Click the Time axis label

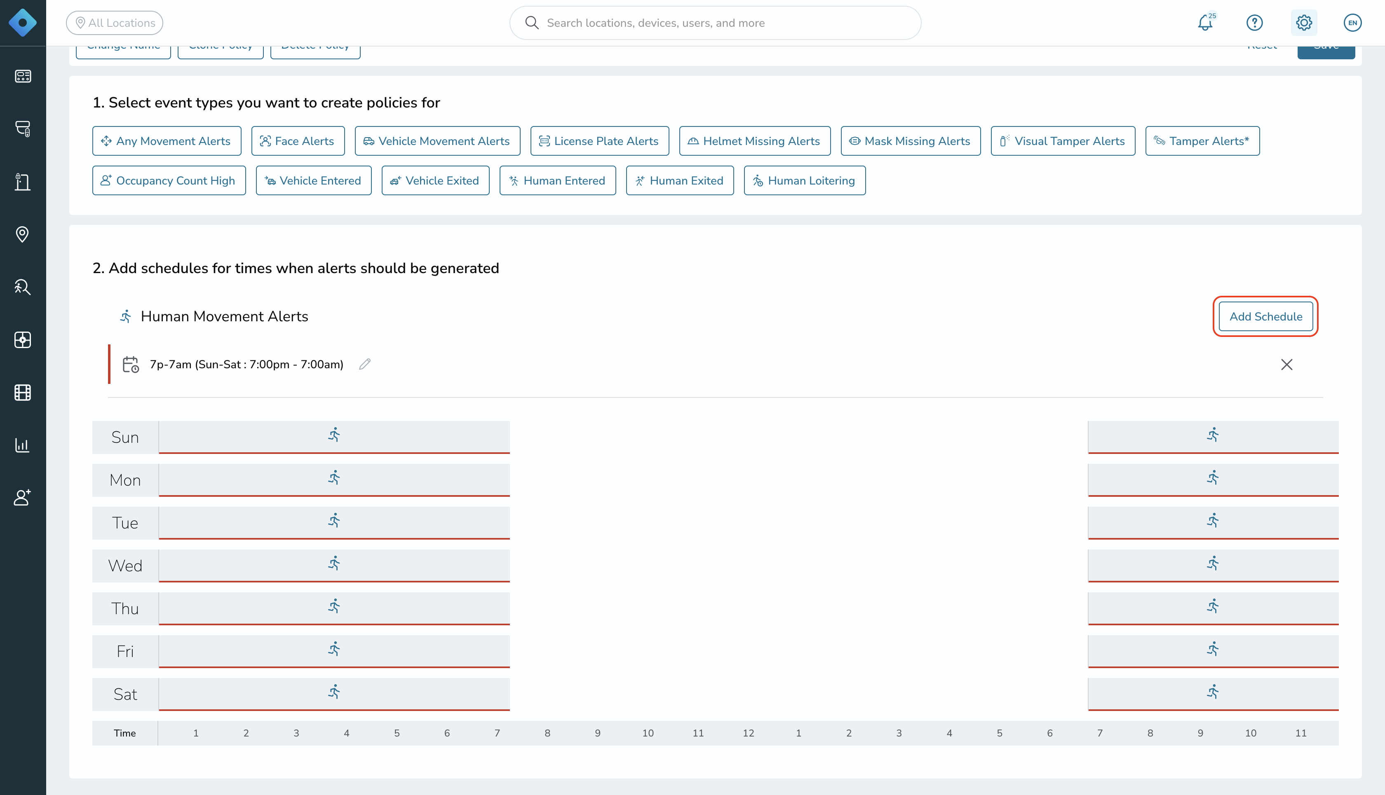(x=124, y=733)
